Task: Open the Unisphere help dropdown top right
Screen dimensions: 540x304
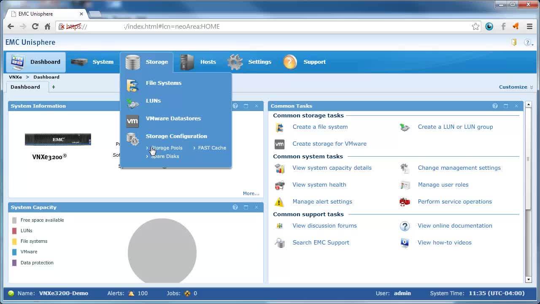Action: click(x=528, y=42)
